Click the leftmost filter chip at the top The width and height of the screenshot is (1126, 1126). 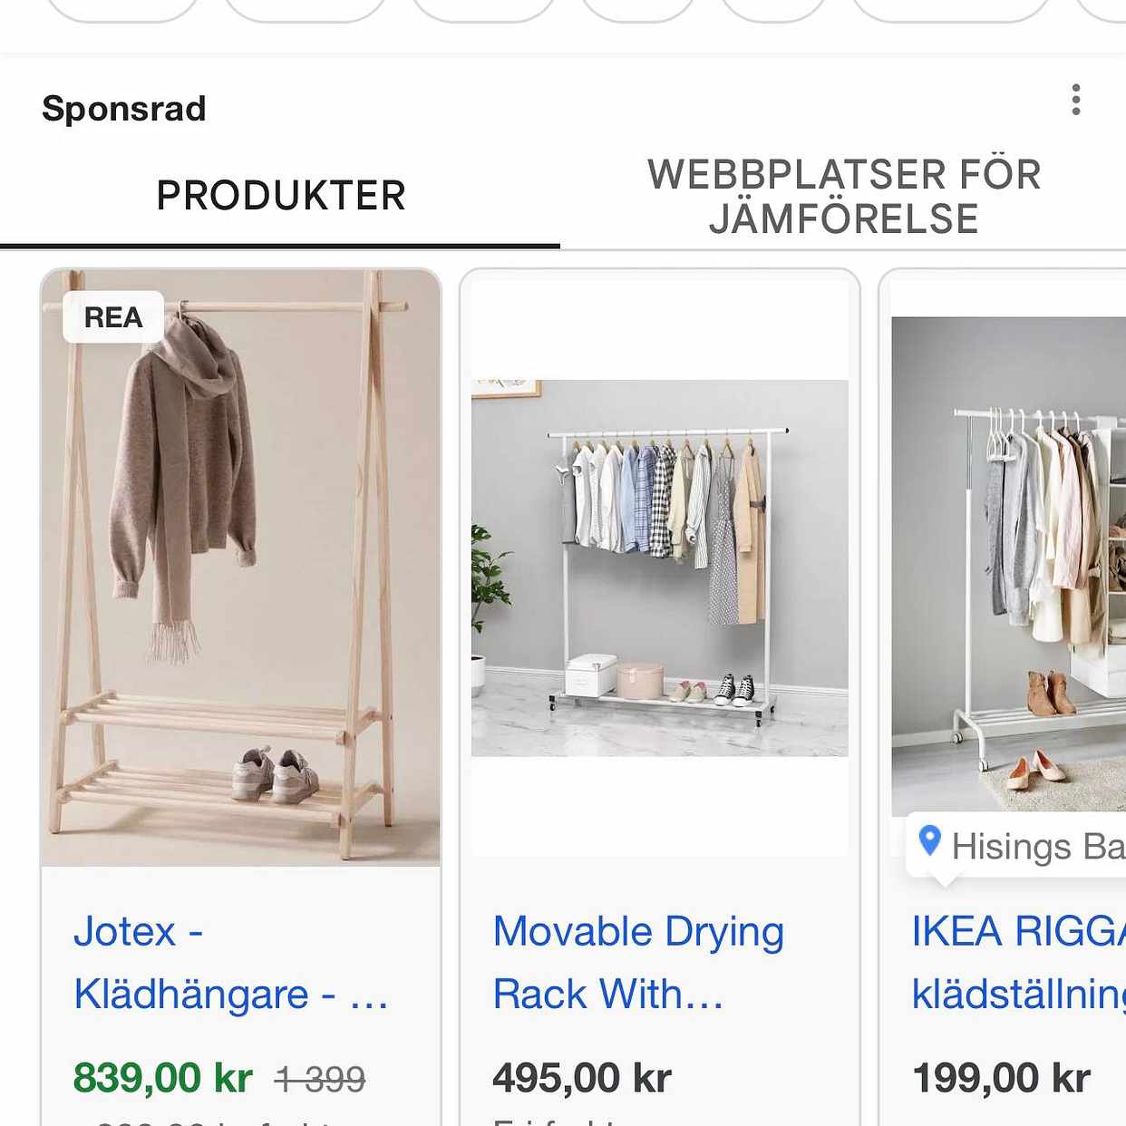[122, 9]
